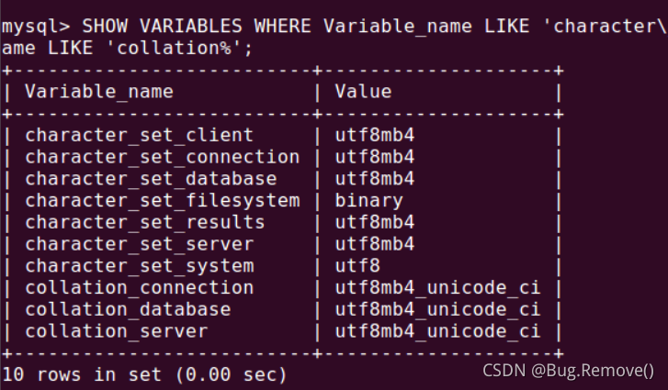668x390 pixels.
Task: Click the character_set_filesystem variable
Action: [x=162, y=201]
